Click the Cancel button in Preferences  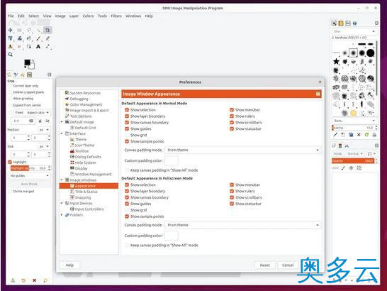[288, 265]
